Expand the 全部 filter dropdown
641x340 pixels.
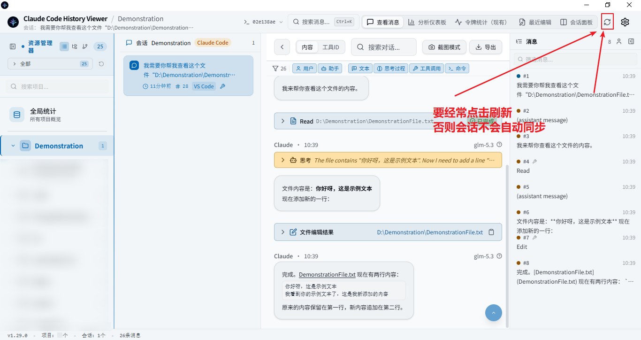pos(50,64)
